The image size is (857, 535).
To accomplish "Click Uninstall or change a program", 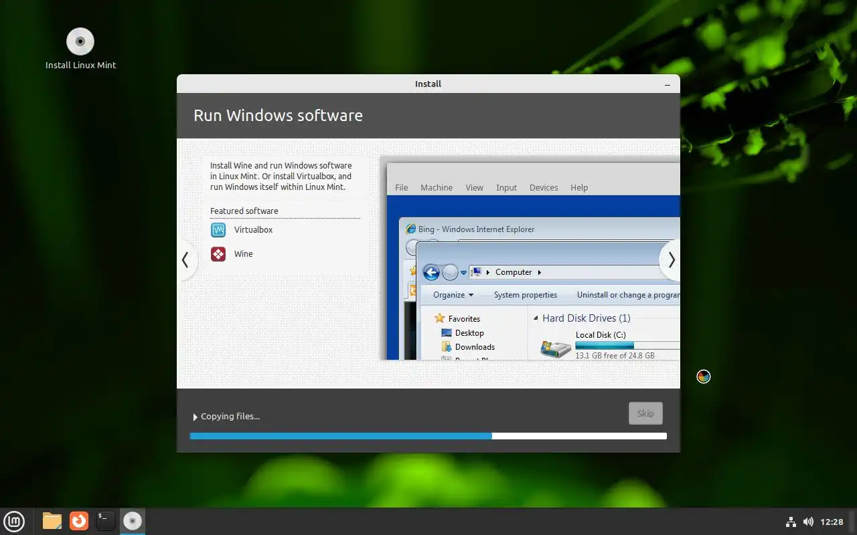I will pos(628,295).
